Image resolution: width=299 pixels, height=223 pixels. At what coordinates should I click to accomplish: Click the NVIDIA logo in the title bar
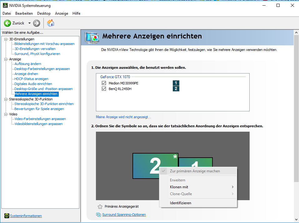coord(5,5)
